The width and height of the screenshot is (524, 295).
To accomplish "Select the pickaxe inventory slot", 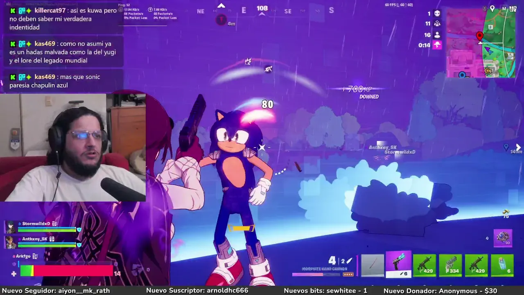I will pyautogui.click(x=373, y=265).
